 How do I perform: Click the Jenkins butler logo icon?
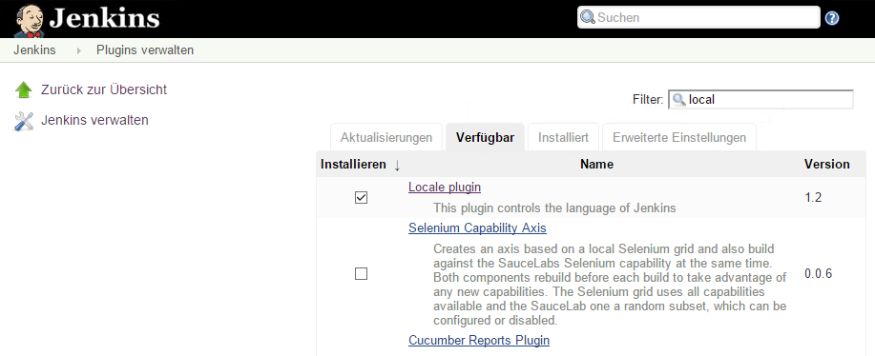pyautogui.click(x=30, y=20)
